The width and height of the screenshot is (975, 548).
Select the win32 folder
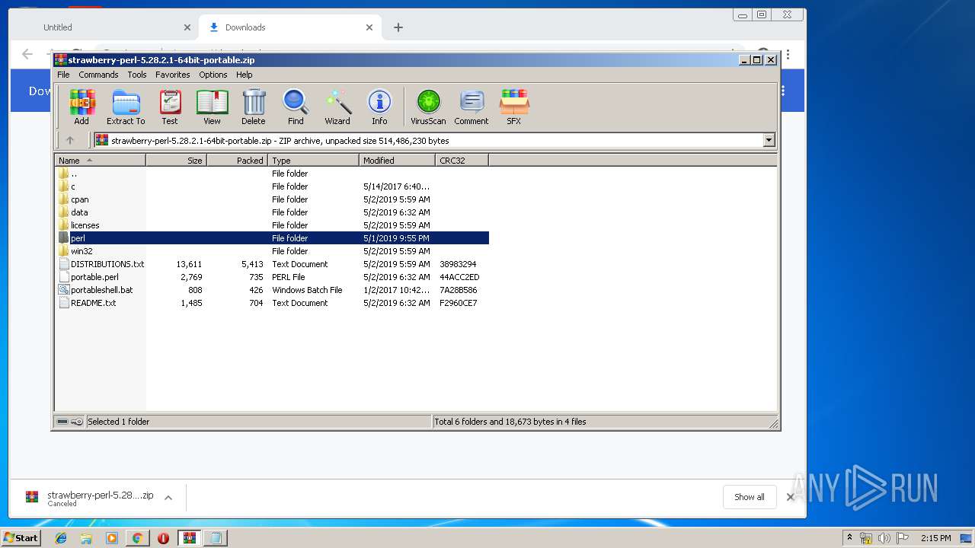click(82, 251)
